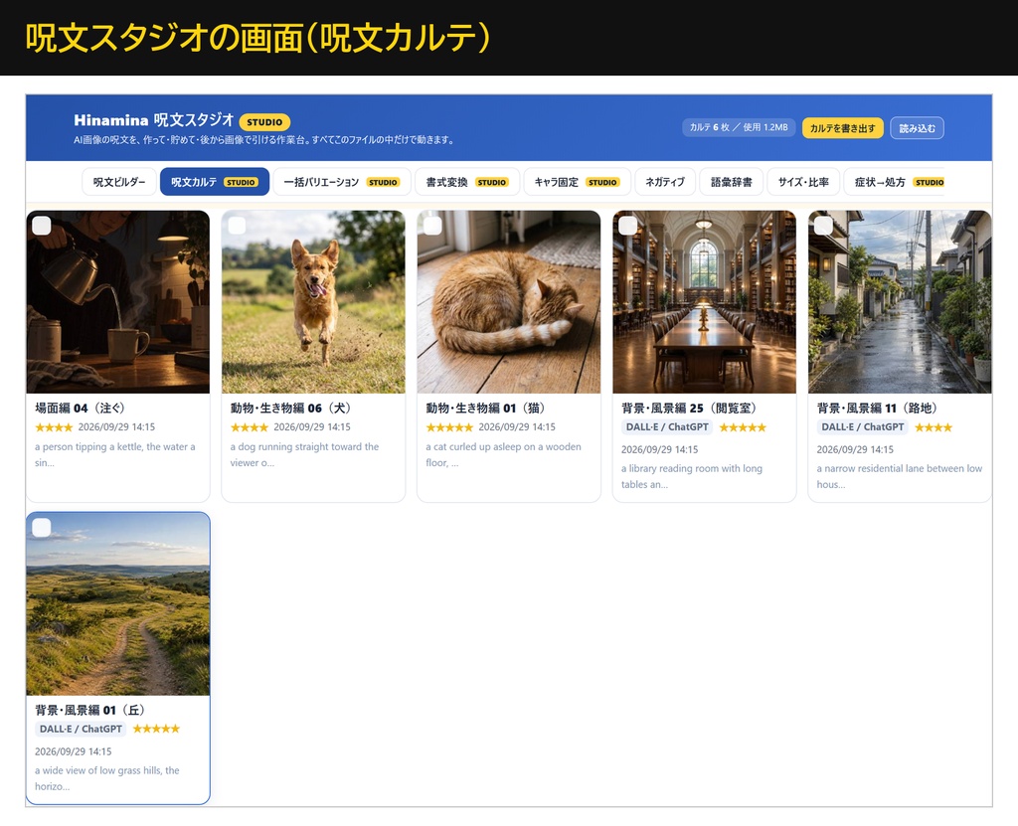Click the title 背景・風景編 25（閲覧室）
This screenshot has height=826, width=1018.
pos(690,408)
